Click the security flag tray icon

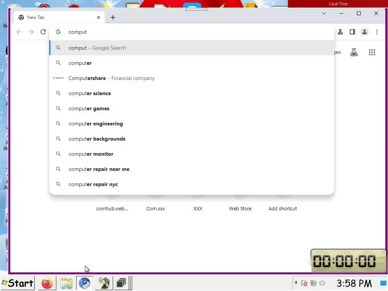[304, 283]
